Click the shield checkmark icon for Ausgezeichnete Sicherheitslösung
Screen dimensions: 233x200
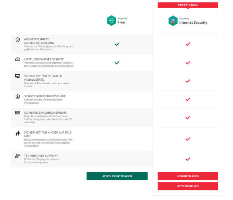[x=18, y=40]
